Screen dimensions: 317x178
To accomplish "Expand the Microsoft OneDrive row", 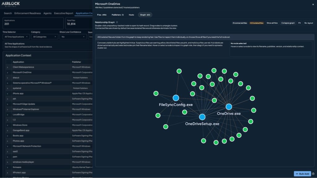I will 7,72.
